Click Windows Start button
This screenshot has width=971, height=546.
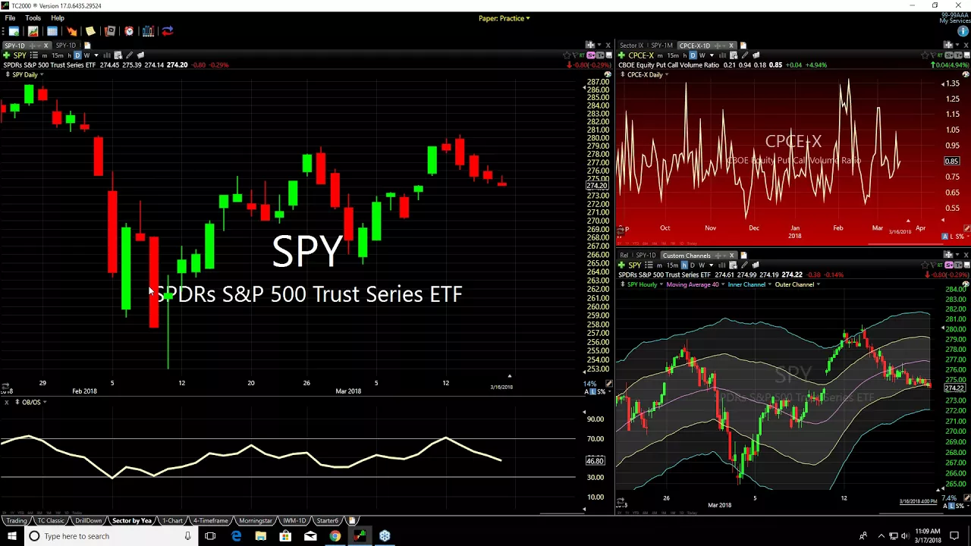point(12,536)
